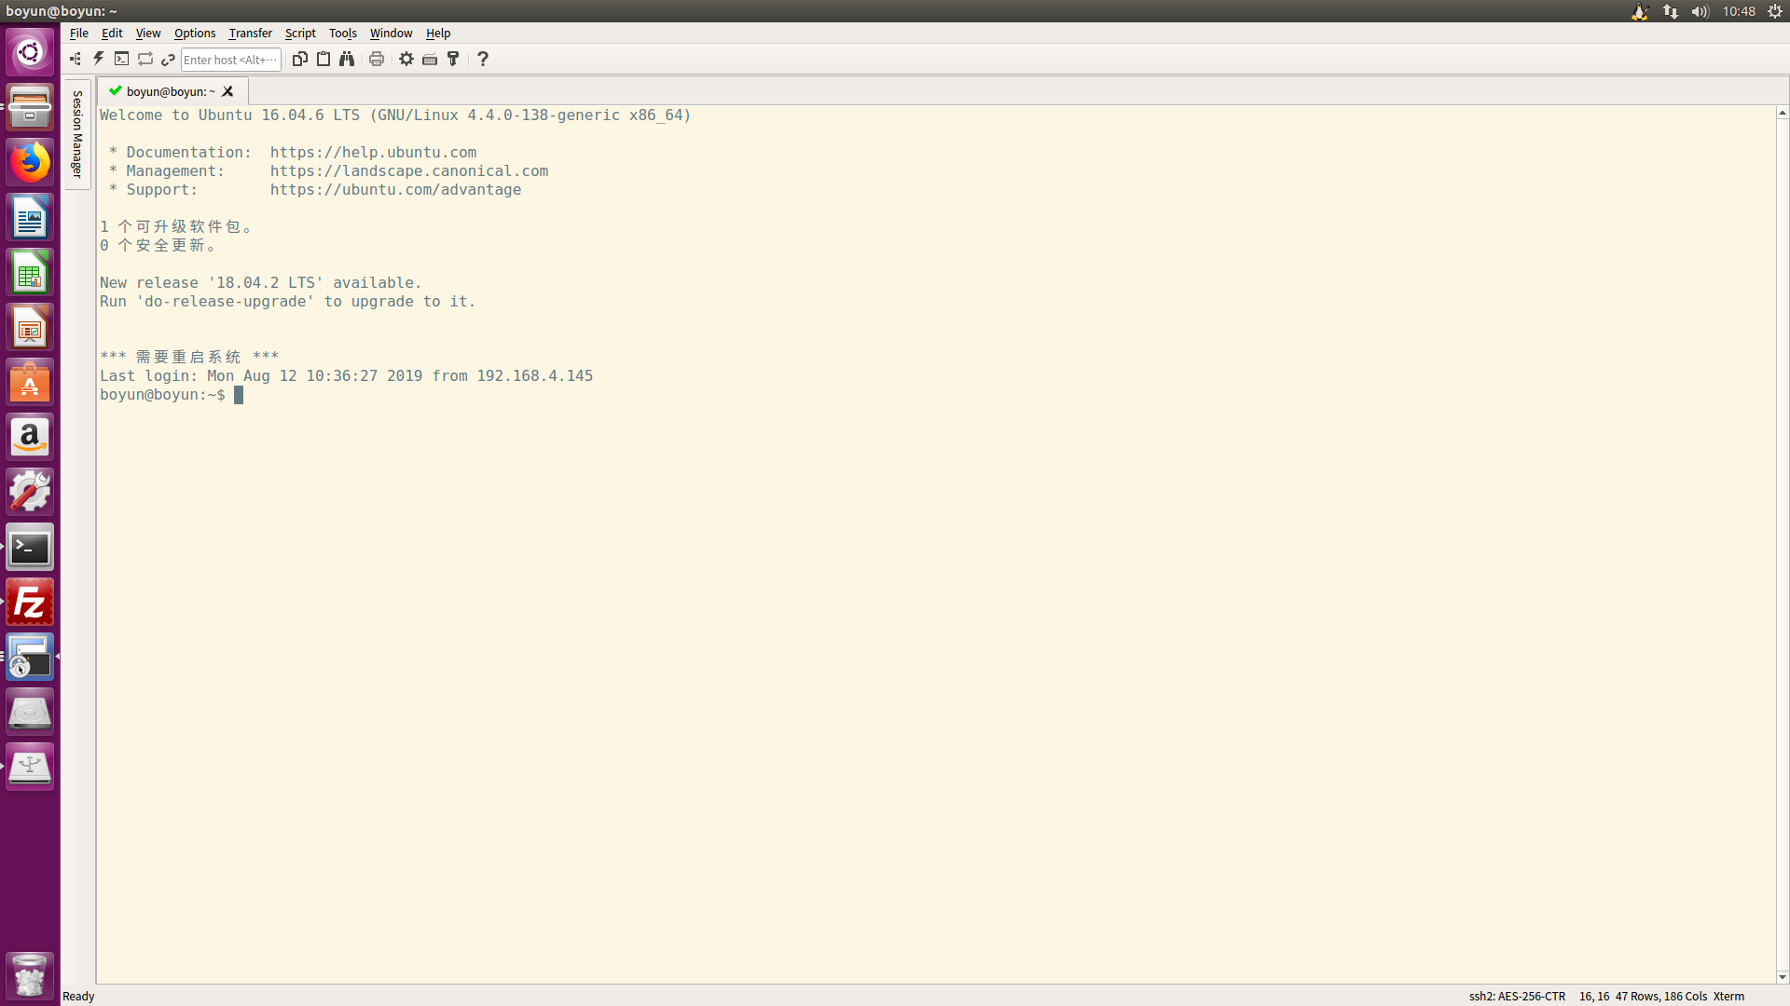The image size is (1790, 1006).
Task: Click the terminal scrollbar down arrow
Action: coord(1782,977)
